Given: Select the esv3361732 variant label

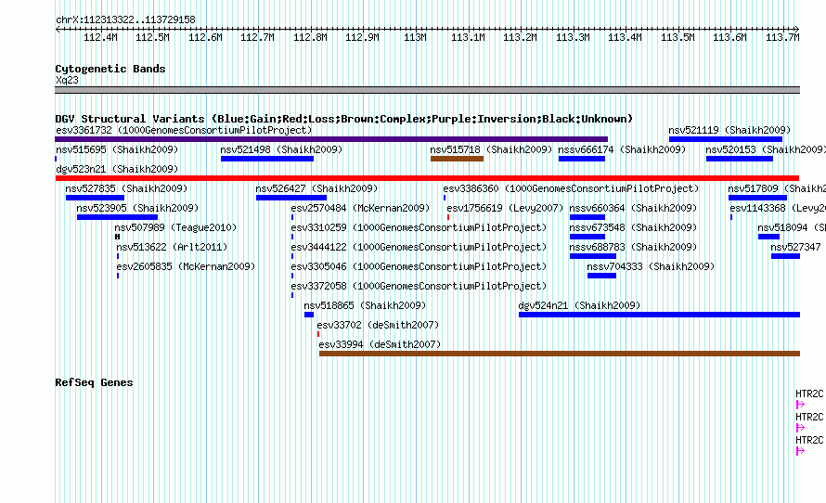Looking at the screenshot, I should [184, 130].
